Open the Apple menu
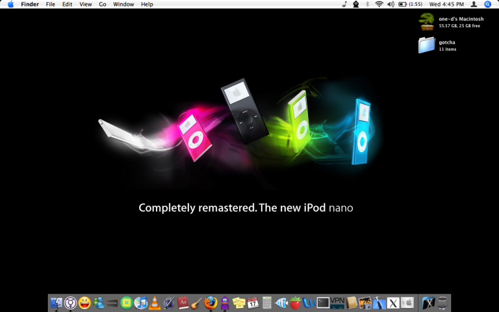499x312 pixels. point(11,4)
